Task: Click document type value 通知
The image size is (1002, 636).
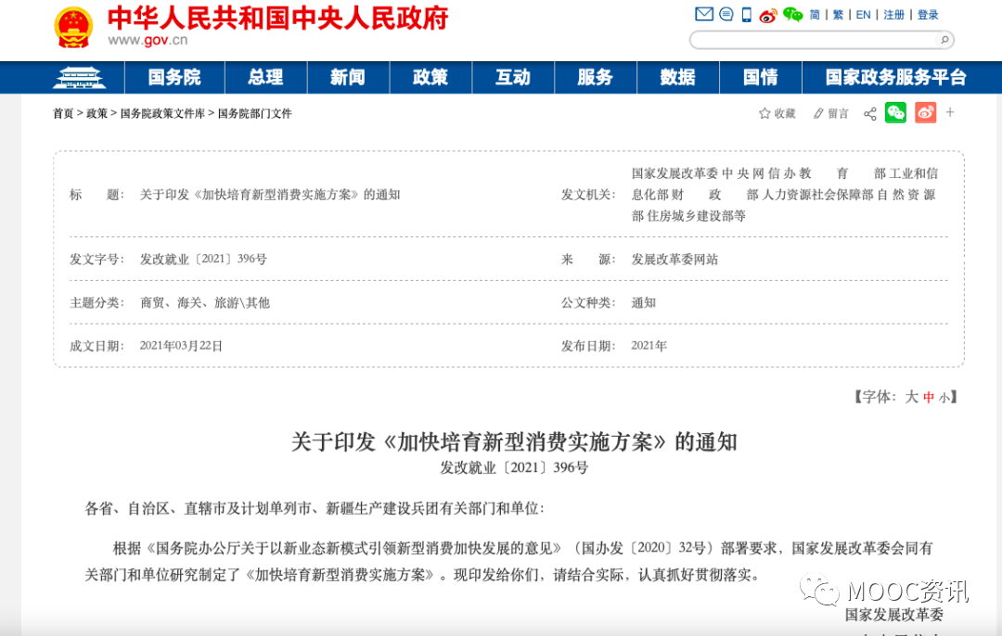Action: point(644,302)
